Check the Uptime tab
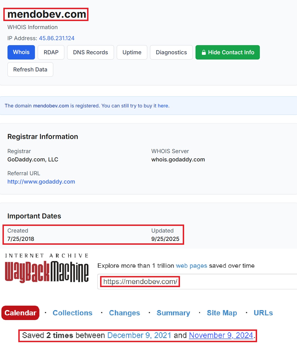Viewport: 297px width, 348px height. (132, 52)
